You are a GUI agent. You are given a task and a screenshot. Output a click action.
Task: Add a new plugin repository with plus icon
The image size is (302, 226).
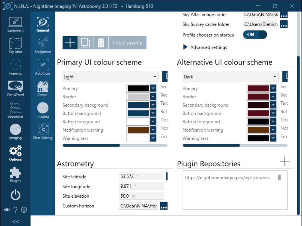click(285, 161)
